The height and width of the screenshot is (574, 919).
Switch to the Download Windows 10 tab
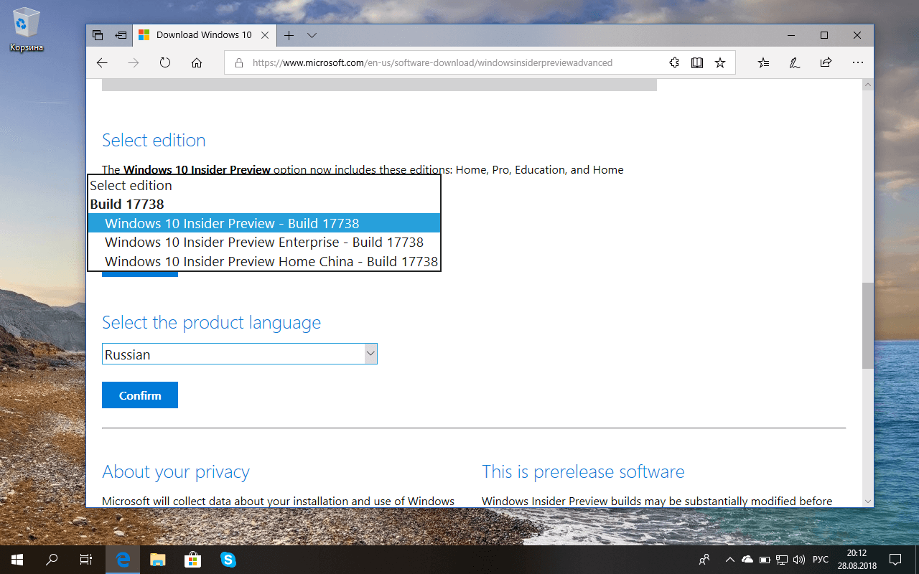[x=203, y=34]
